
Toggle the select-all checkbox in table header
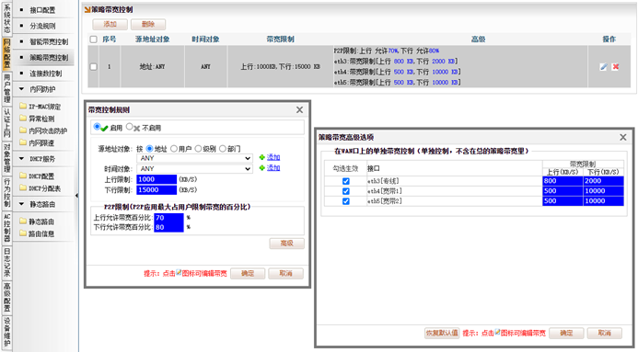point(94,40)
